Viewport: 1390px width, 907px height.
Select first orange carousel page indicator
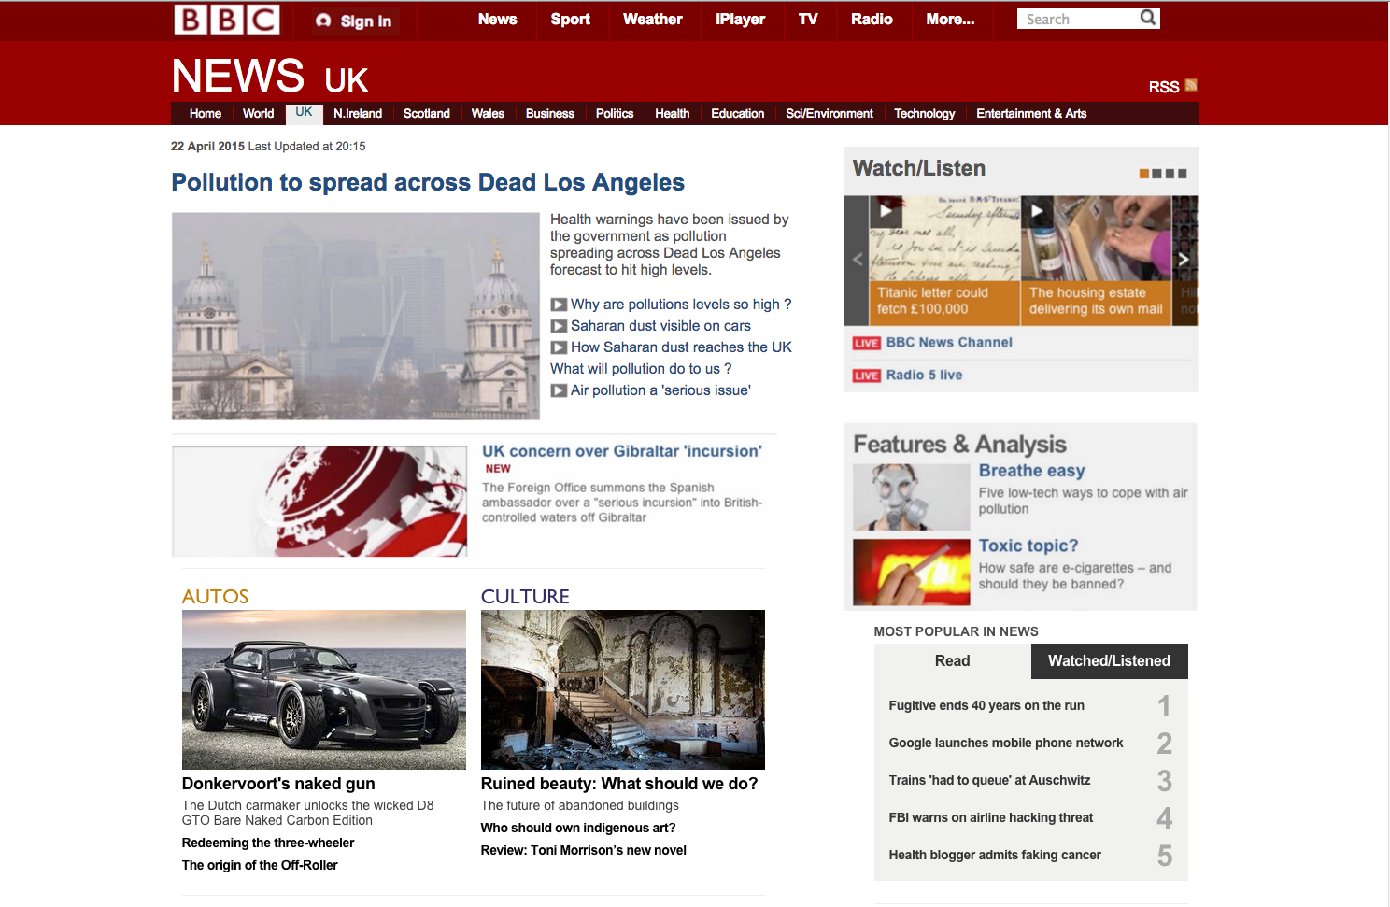[x=1144, y=174]
